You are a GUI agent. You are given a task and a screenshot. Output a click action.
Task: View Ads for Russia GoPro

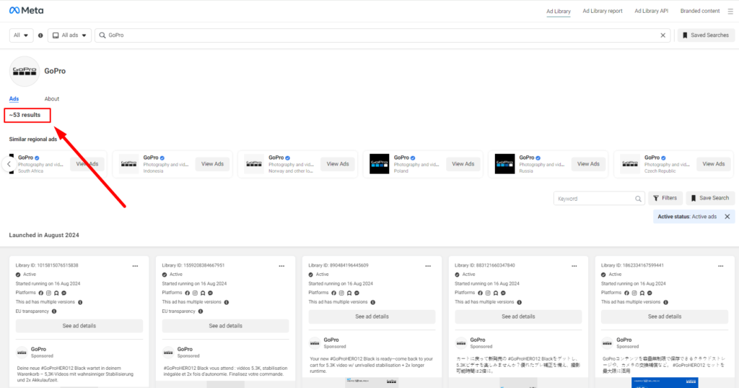[589, 164]
